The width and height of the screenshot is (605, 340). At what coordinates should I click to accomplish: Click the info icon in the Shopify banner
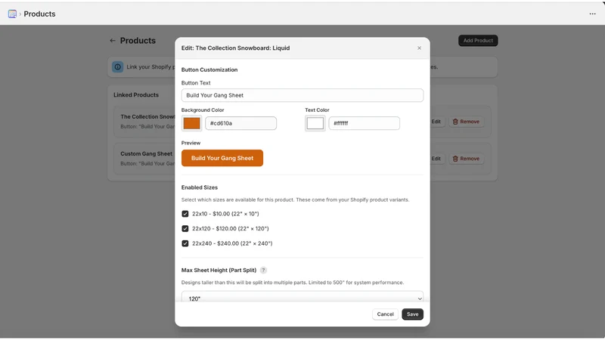[x=118, y=66]
